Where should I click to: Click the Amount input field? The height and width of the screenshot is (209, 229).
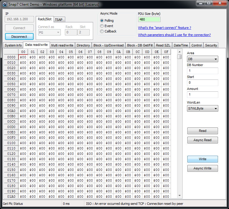(202, 95)
